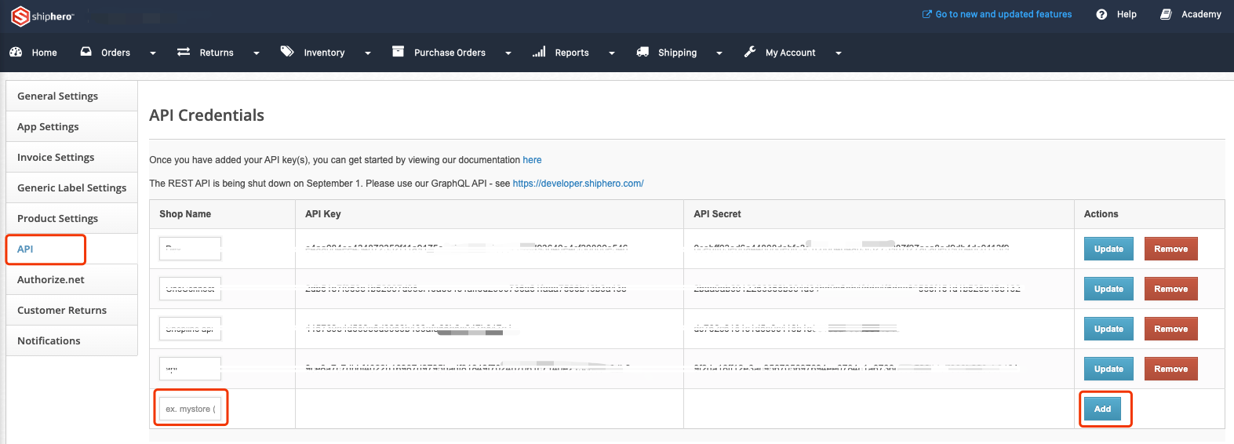The height and width of the screenshot is (444, 1234).
Task: Expand the Orders dropdown arrow
Action: 153,53
